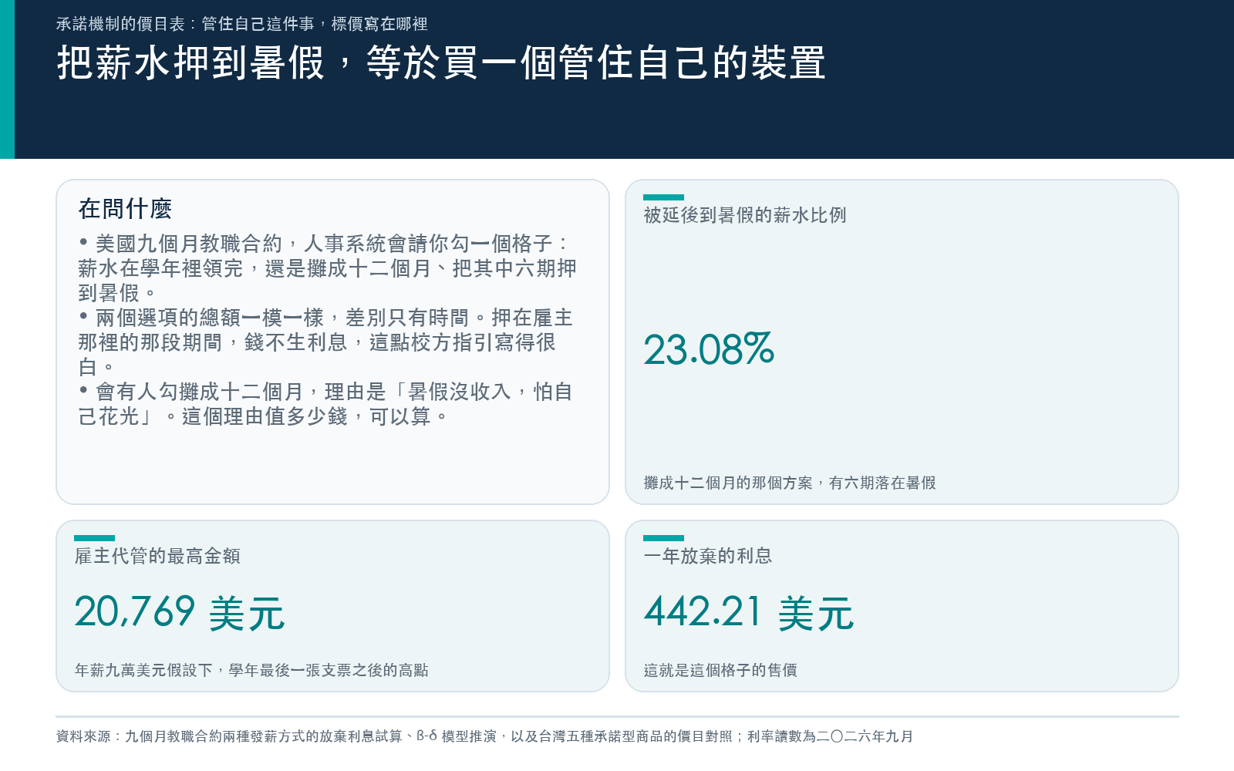Select the caption 這就是這個格子的售價
The height and width of the screenshot is (771, 1234).
(x=720, y=670)
